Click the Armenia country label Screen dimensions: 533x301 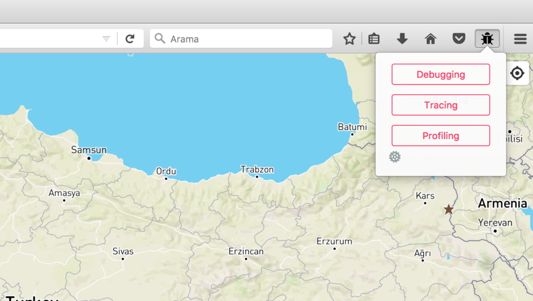pyautogui.click(x=502, y=203)
